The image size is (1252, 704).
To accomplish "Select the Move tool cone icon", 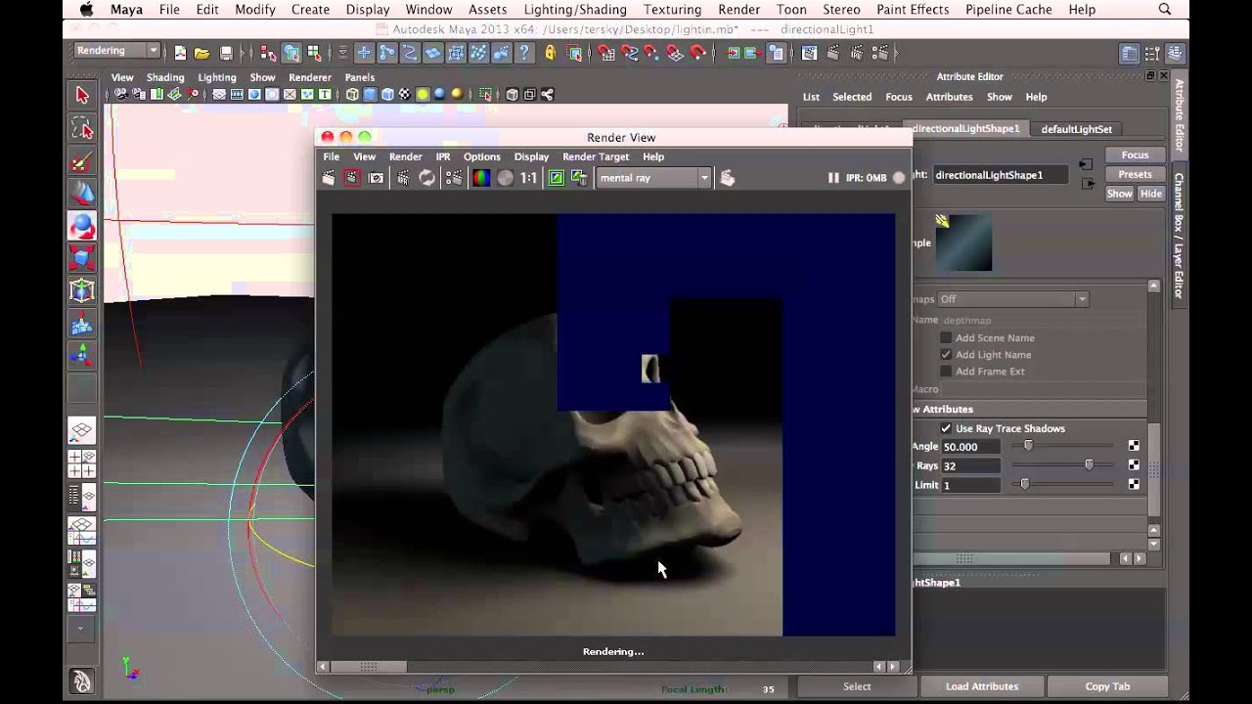I will point(82,194).
